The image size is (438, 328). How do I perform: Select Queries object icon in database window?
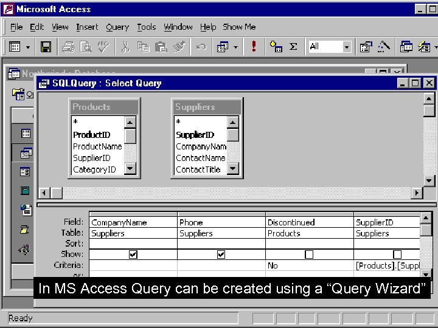[26, 153]
